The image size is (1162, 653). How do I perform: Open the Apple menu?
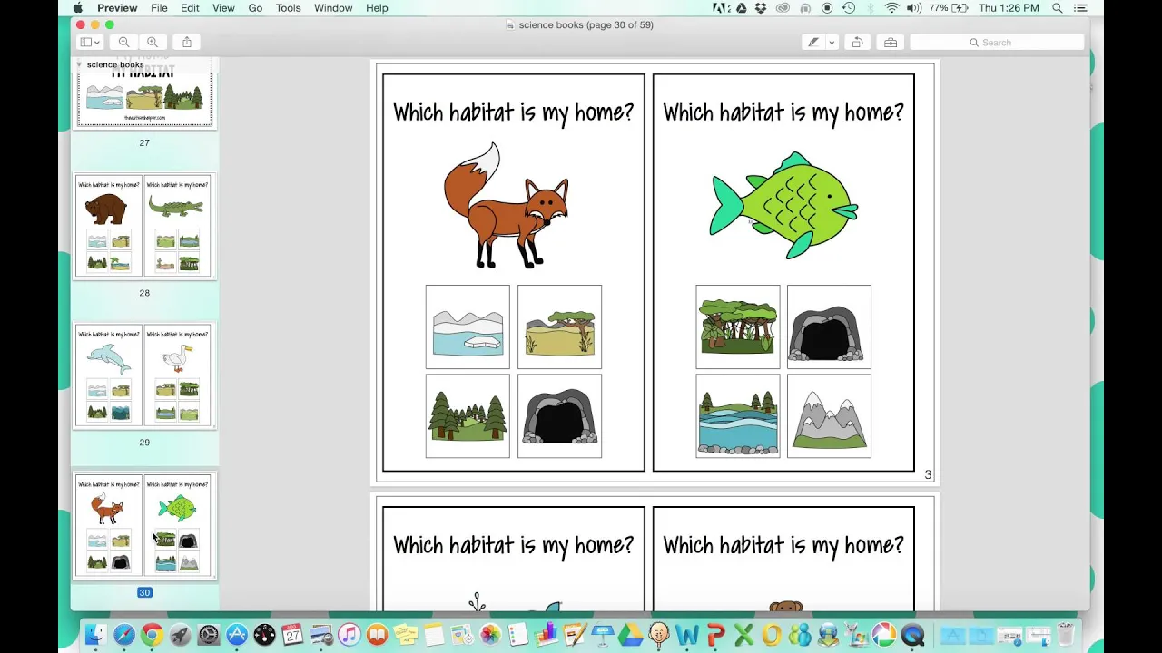pos(76,7)
